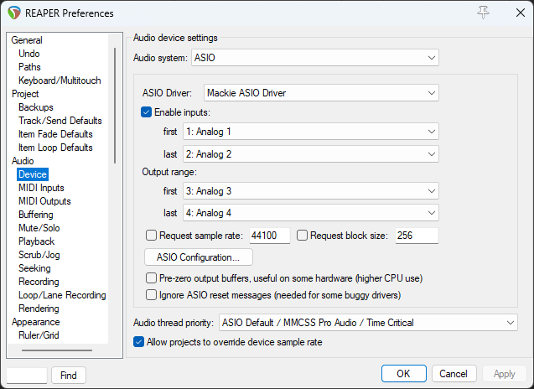Open Track/Send Defaults preferences page

coord(60,121)
